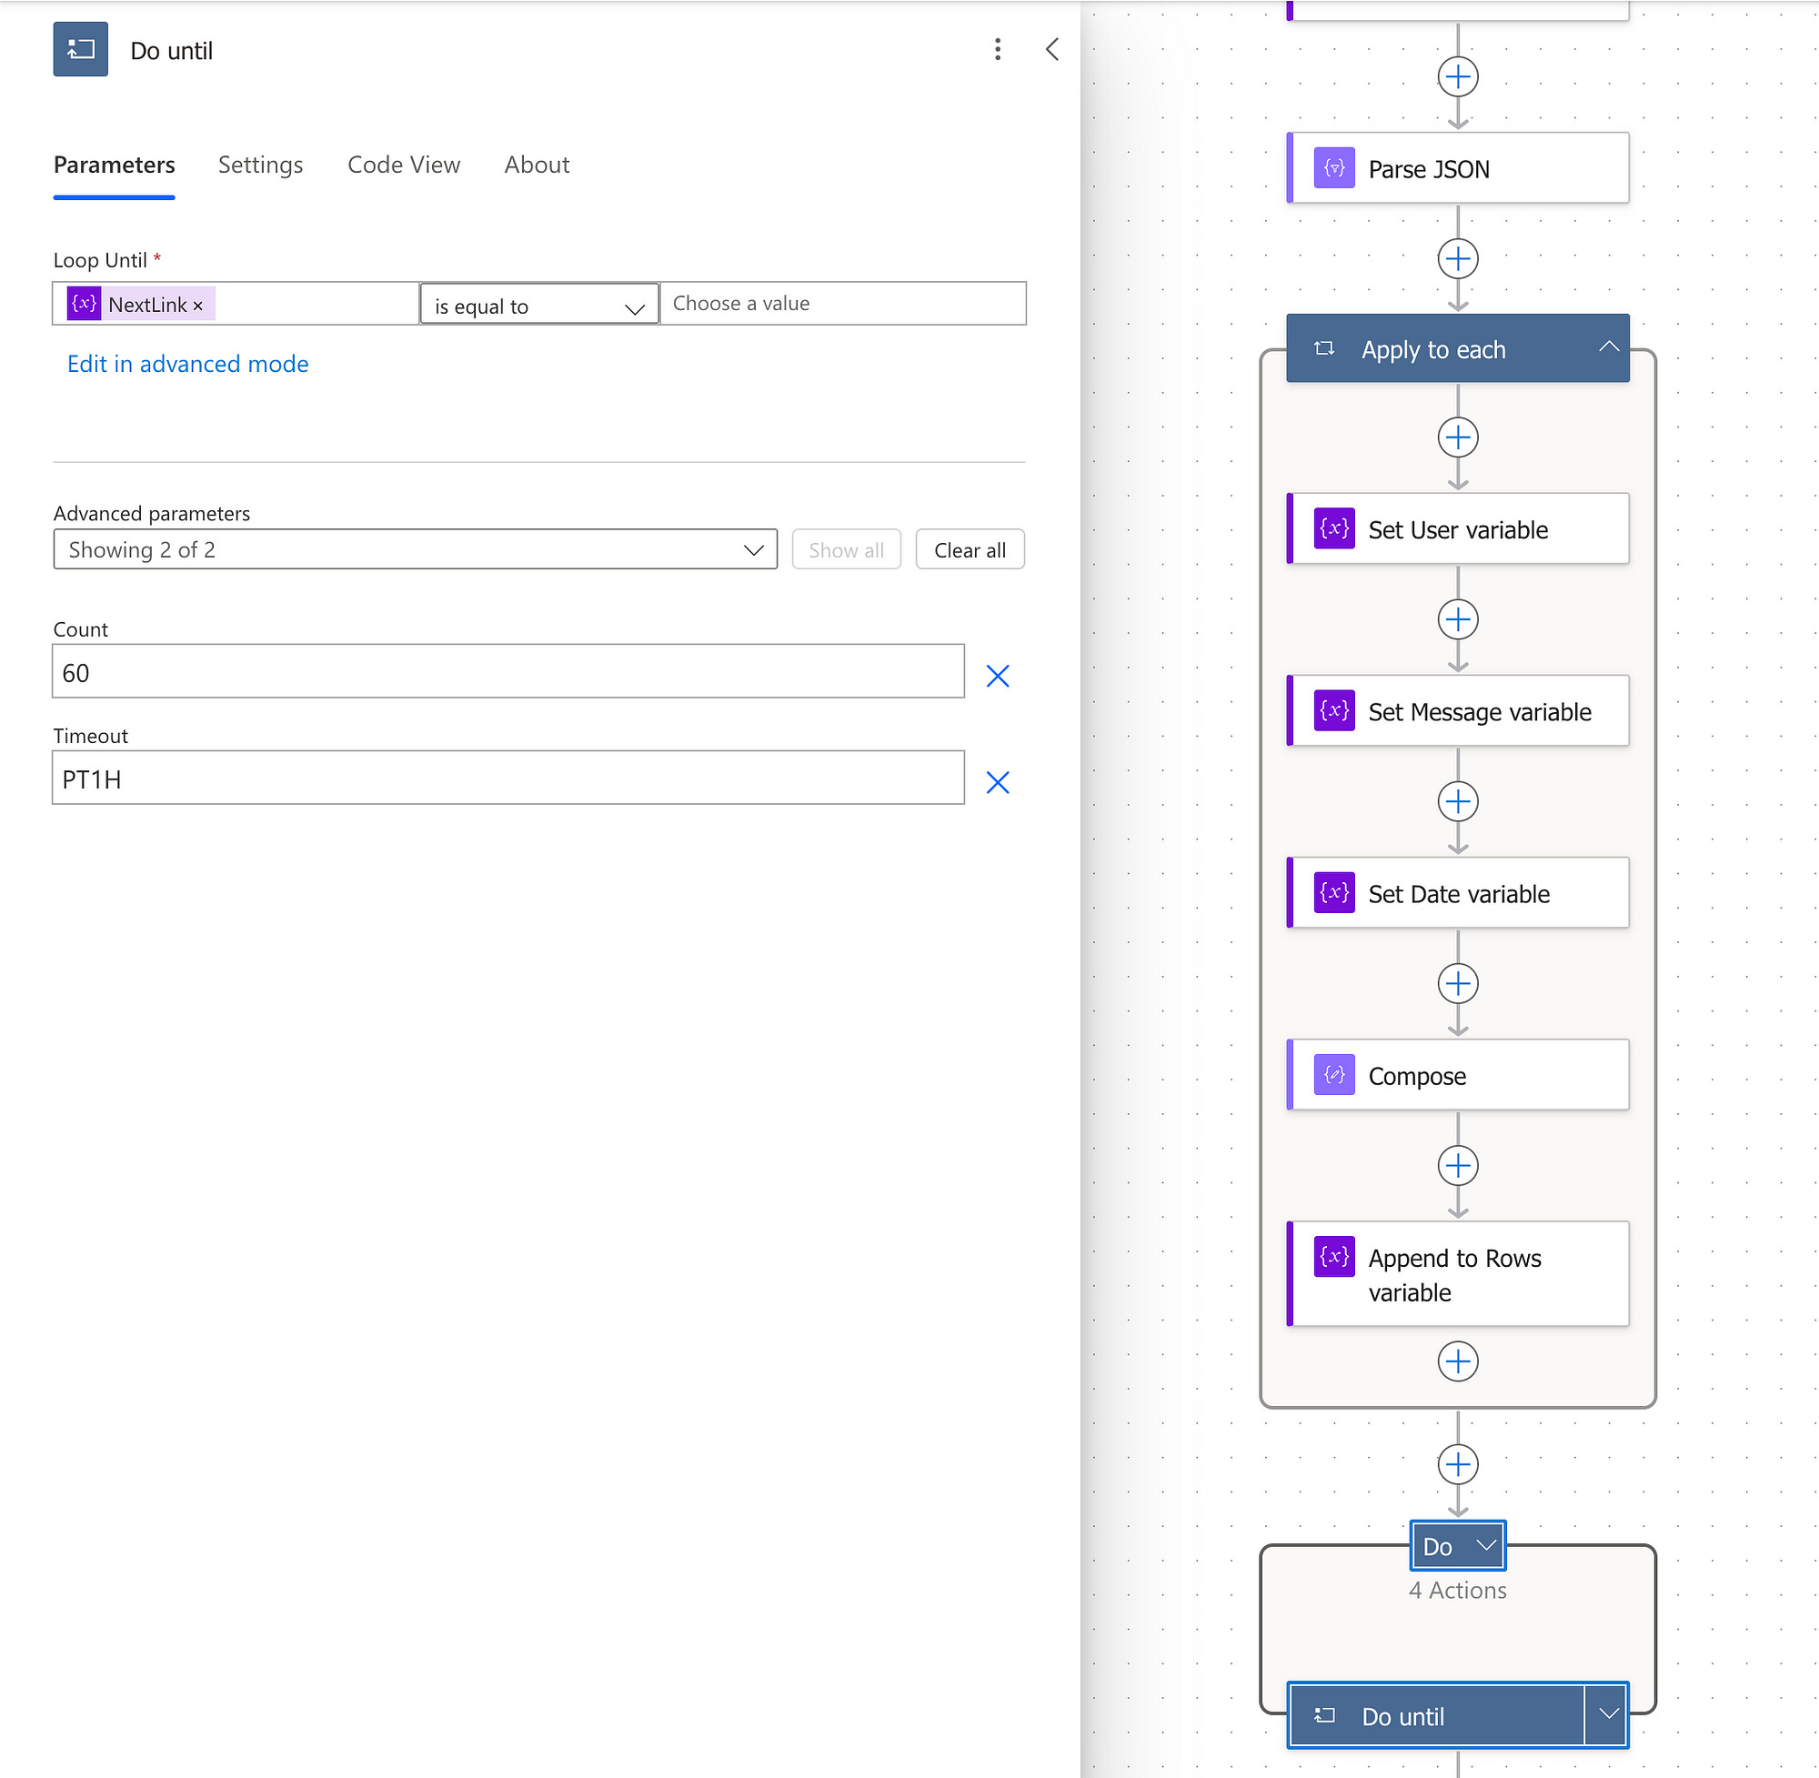Image resolution: width=1819 pixels, height=1778 pixels.
Task: Click the Set User variable icon
Action: point(1333,529)
